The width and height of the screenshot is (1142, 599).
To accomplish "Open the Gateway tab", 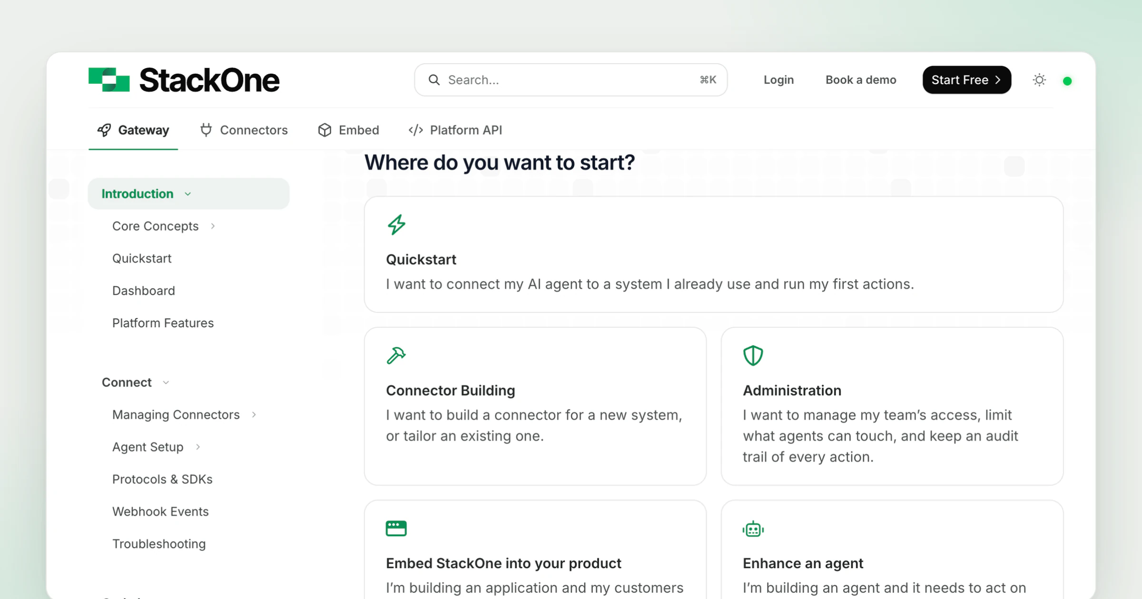I will pyautogui.click(x=133, y=130).
